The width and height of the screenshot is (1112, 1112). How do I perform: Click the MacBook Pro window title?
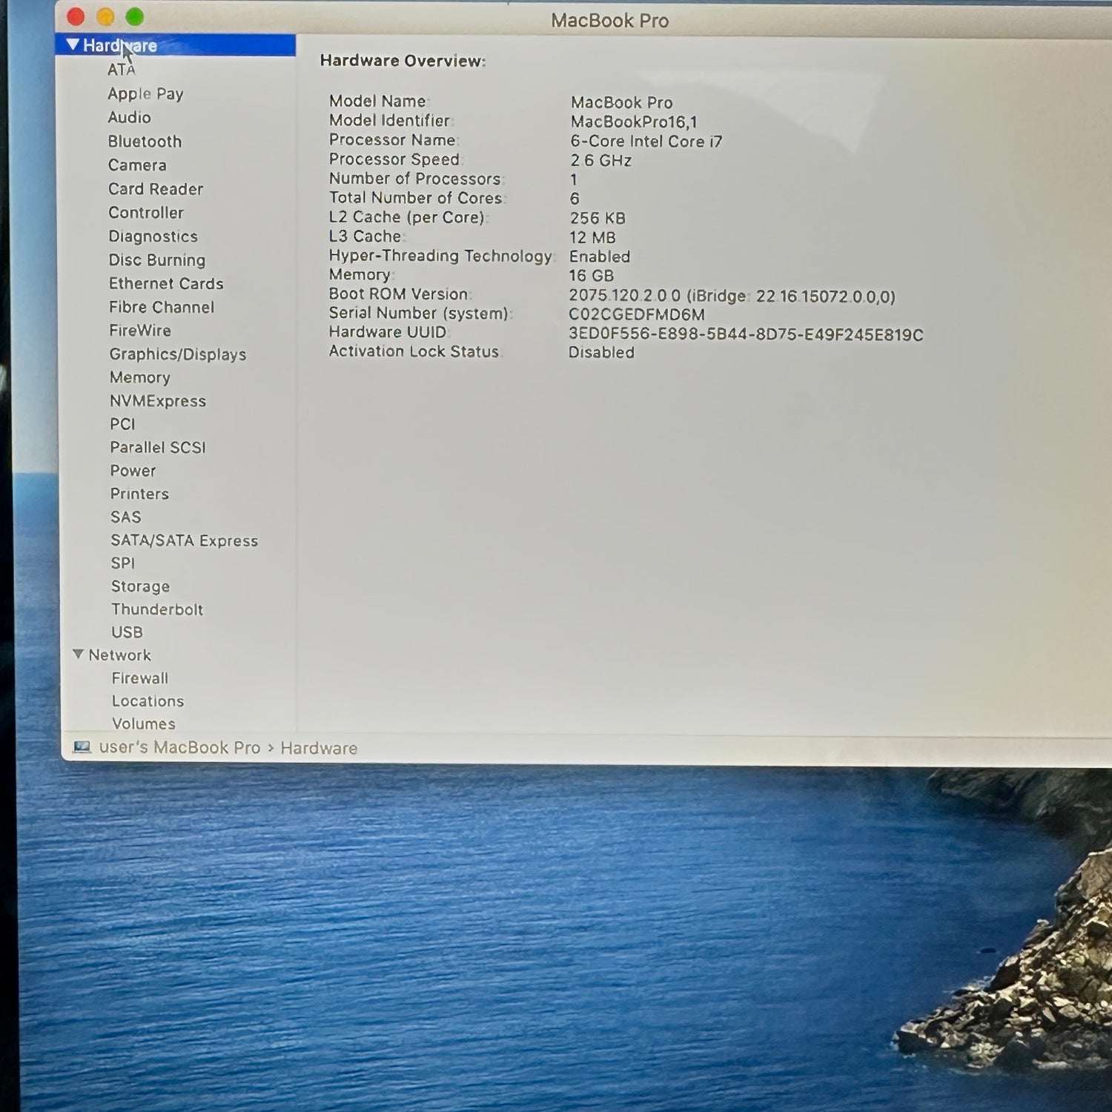pyautogui.click(x=609, y=20)
